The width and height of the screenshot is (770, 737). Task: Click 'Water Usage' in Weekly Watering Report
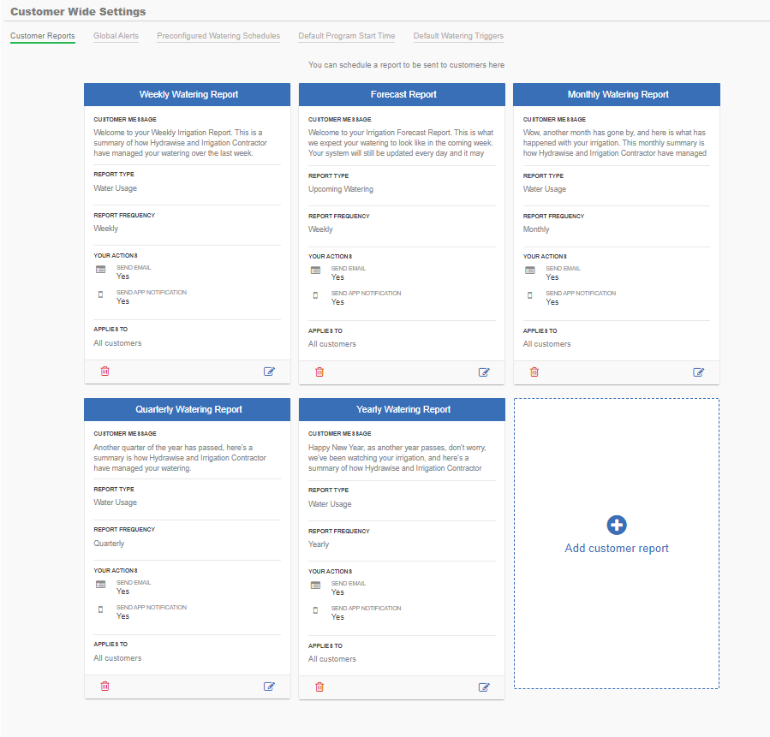pos(116,188)
